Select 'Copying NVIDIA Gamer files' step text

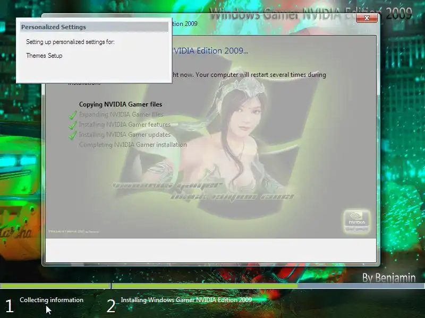tap(121, 104)
